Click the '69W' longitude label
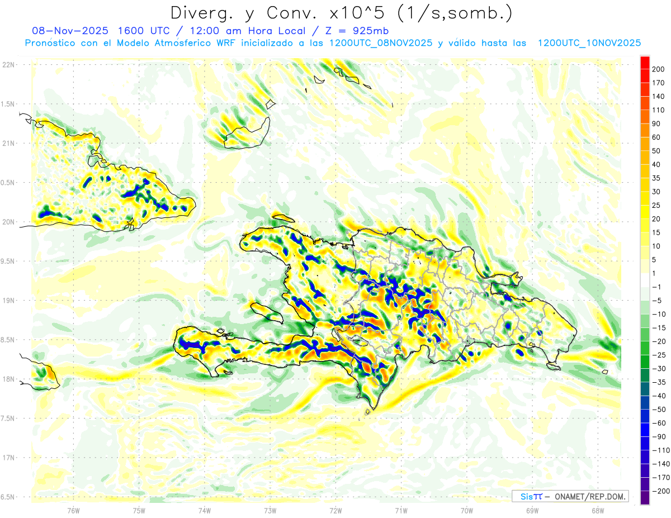 point(532,511)
